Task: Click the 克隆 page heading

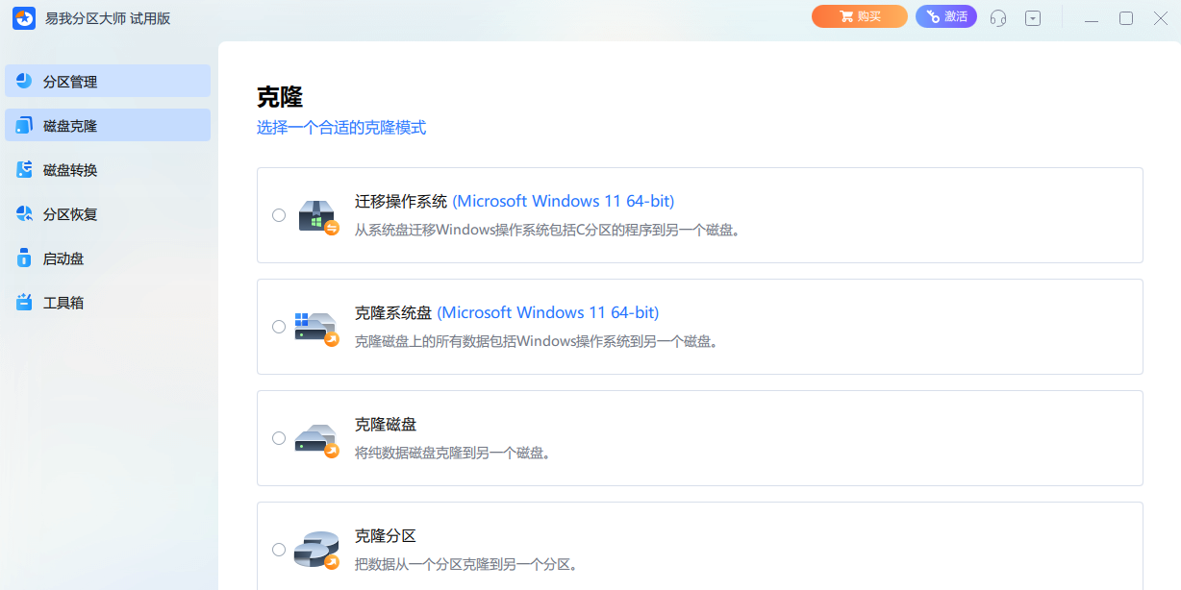Action: (280, 97)
